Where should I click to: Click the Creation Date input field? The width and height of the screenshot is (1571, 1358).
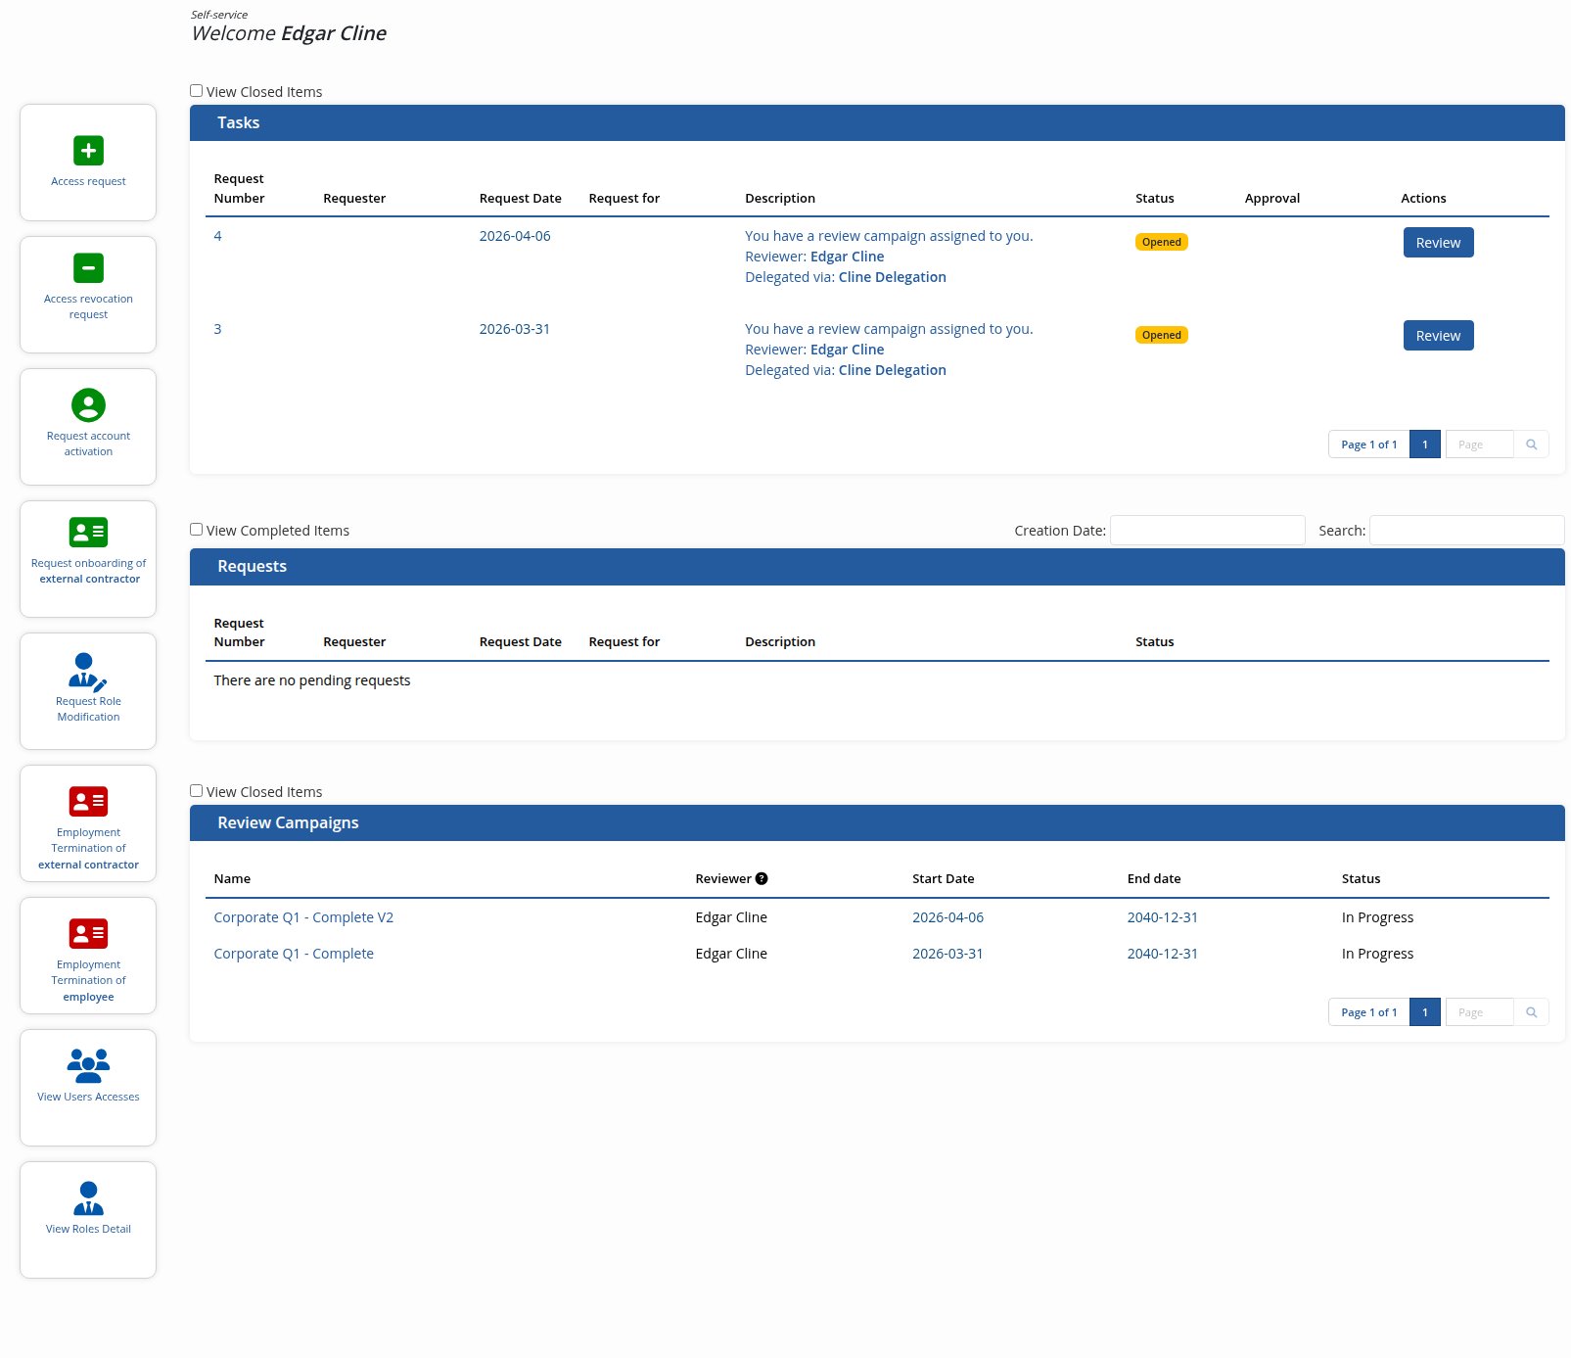click(x=1208, y=530)
